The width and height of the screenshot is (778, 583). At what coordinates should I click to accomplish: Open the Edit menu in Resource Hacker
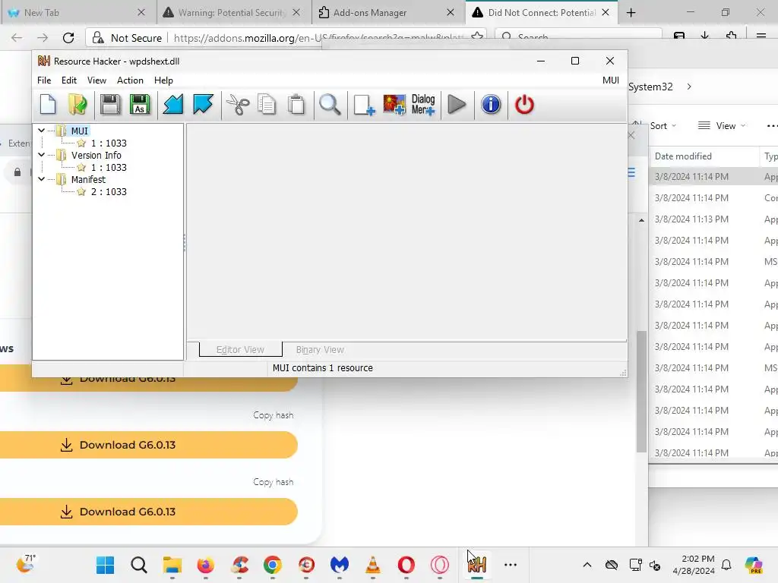pos(69,80)
